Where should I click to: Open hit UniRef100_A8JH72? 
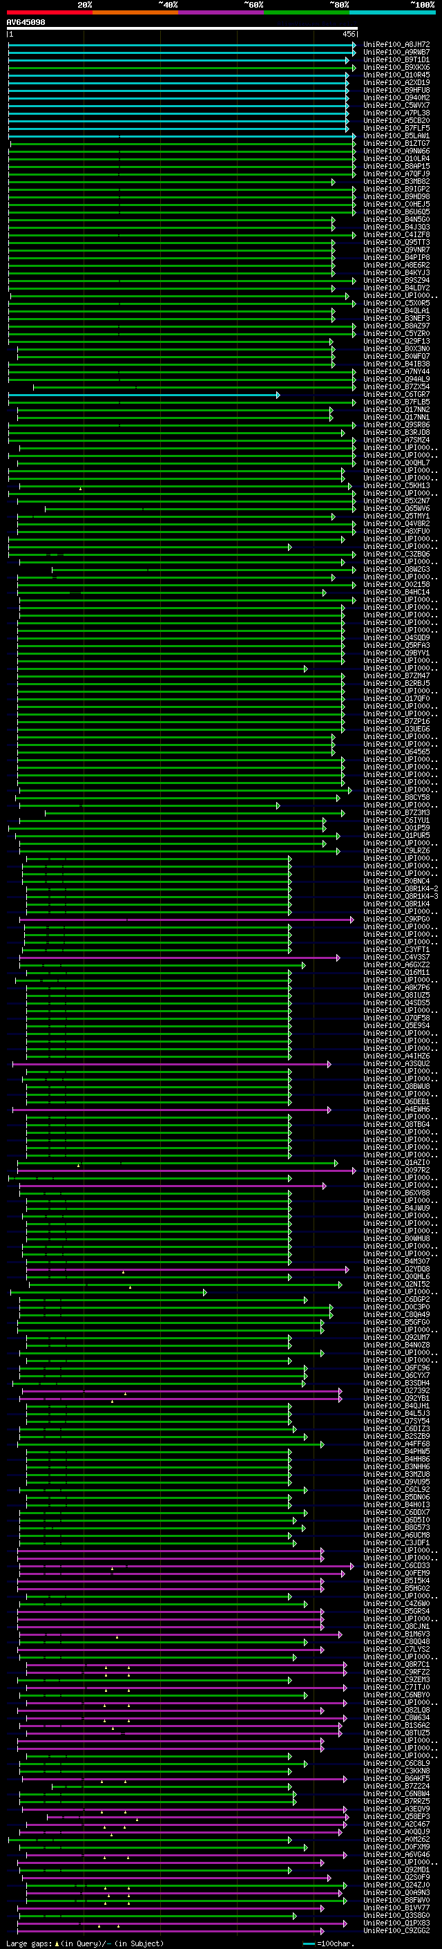(x=396, y=45)
